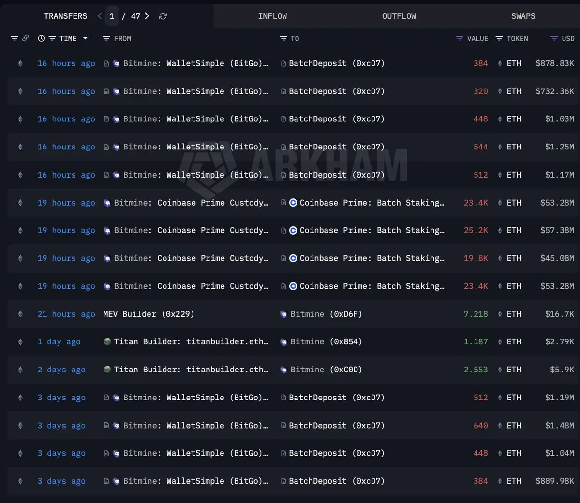Click the 7.218 value cell

(476, 314)
